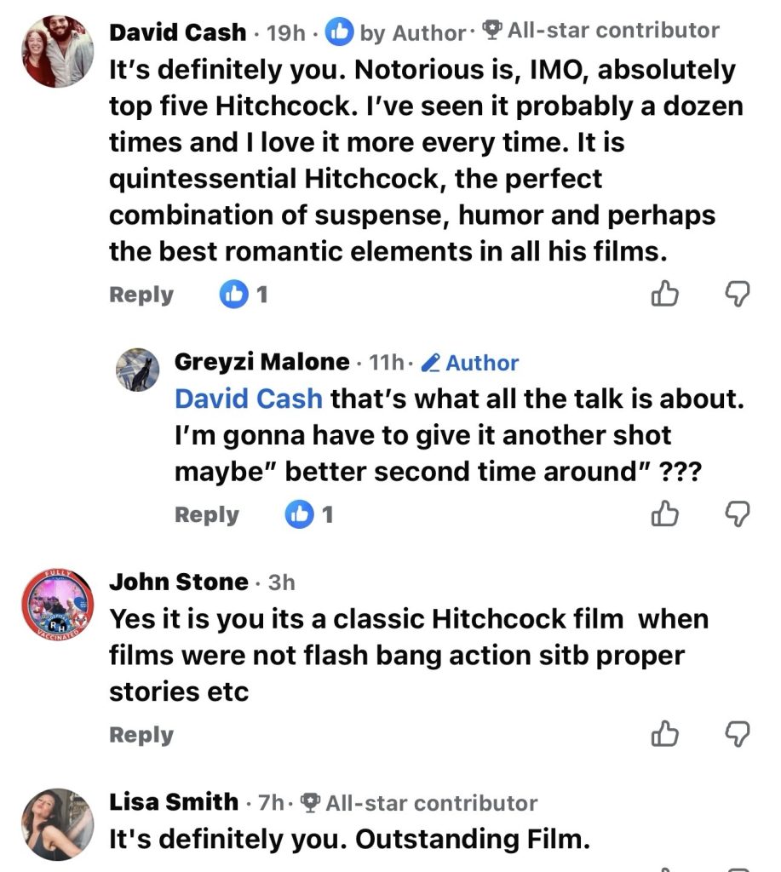Viewport: 781px width, 872px height.
Task: Open Lisa Smith's profile name
Action: click(174, 801)
